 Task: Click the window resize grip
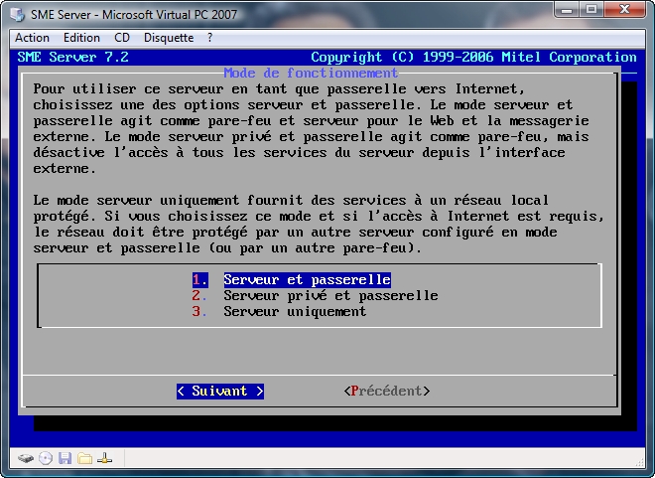coord(639,462)
